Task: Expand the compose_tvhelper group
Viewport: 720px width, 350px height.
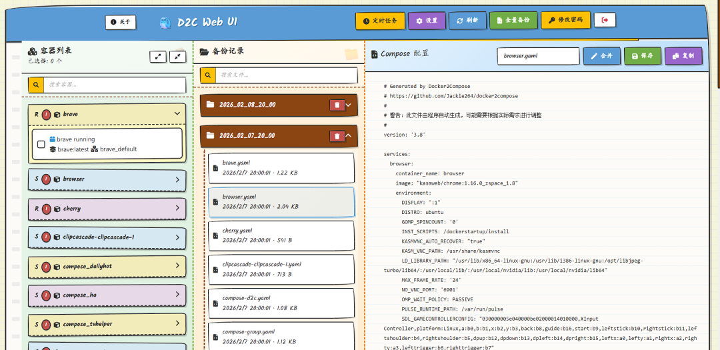Action: pyautogui.click(x=177, y=324)
